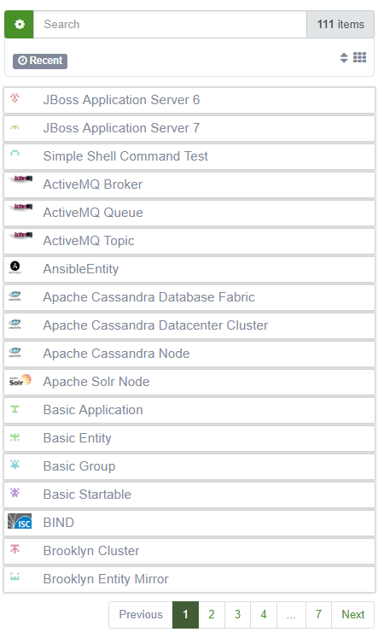Click the JBoss Application Server 6 icon
378x638 pixels.
15,98
